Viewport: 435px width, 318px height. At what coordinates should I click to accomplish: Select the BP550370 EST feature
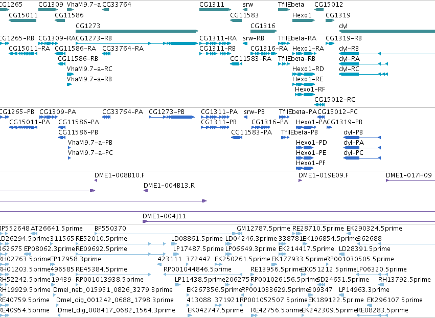tap(167, 234)
